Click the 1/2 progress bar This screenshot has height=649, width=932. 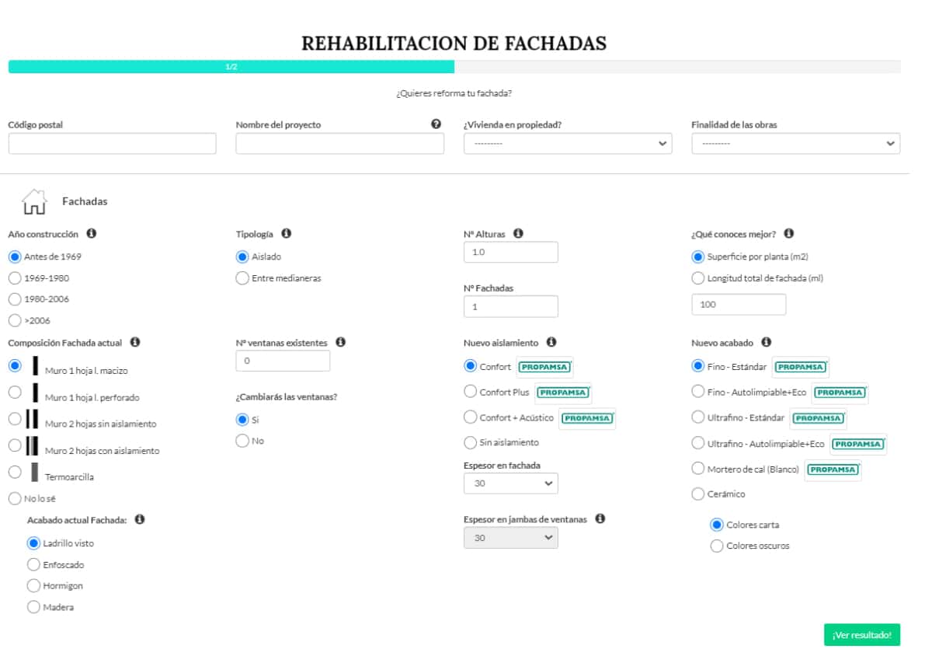click(230, 68)
